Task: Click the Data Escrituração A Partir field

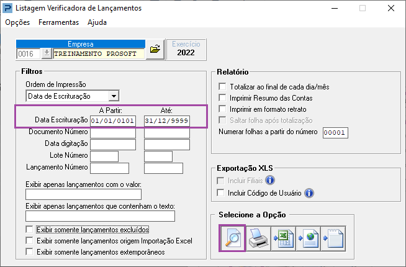Action: pos(113,121)
